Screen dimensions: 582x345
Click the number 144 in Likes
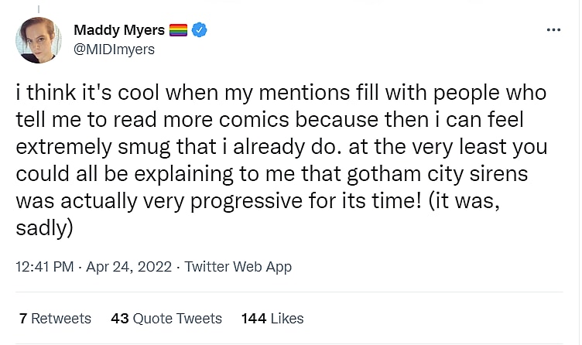coord(254,318)
